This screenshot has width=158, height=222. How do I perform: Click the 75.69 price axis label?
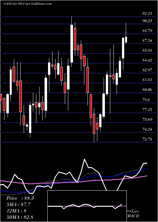[147, 120]
